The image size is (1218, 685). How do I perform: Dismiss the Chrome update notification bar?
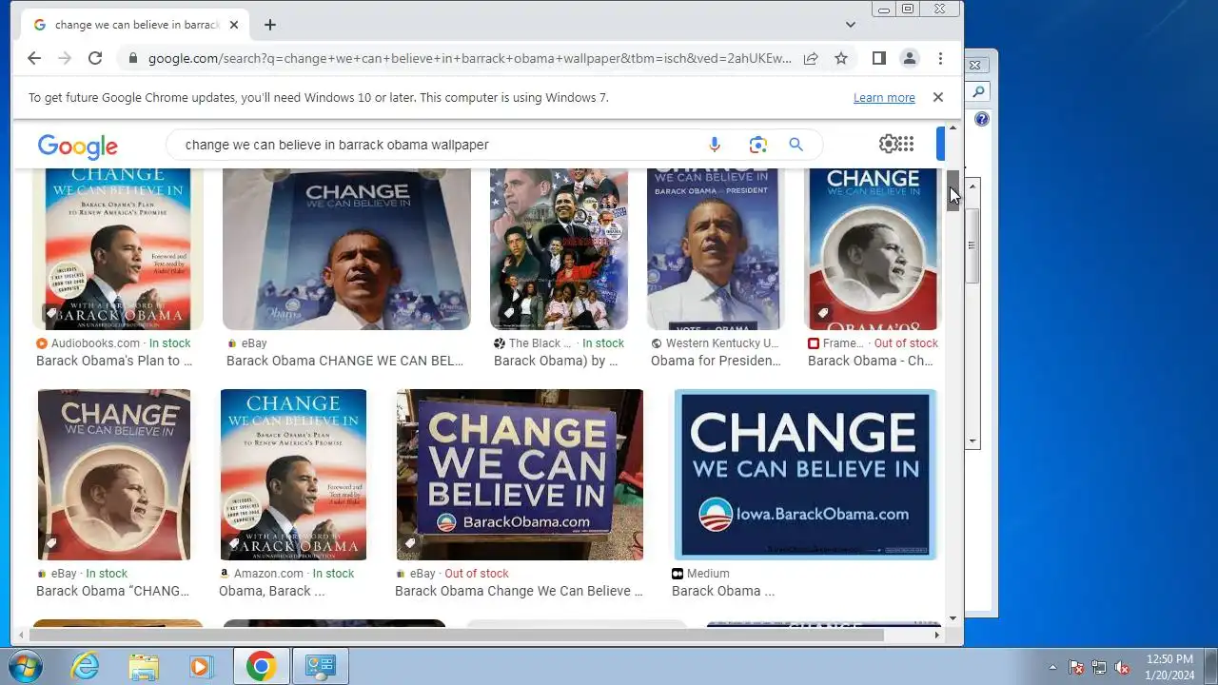[937, 97]
